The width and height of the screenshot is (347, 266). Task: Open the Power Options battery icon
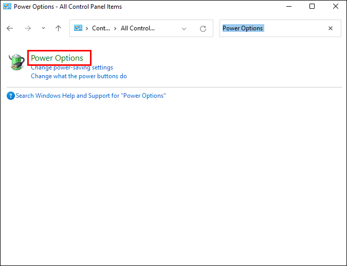pyautogui.click(x=16, y=62)
